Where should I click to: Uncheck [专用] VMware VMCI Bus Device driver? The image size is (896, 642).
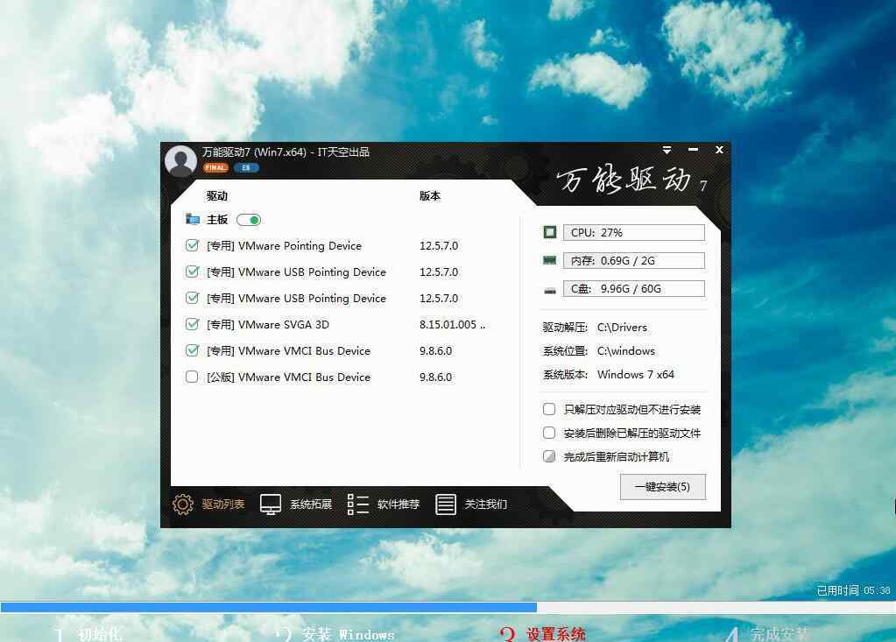[x=192, y=350]
